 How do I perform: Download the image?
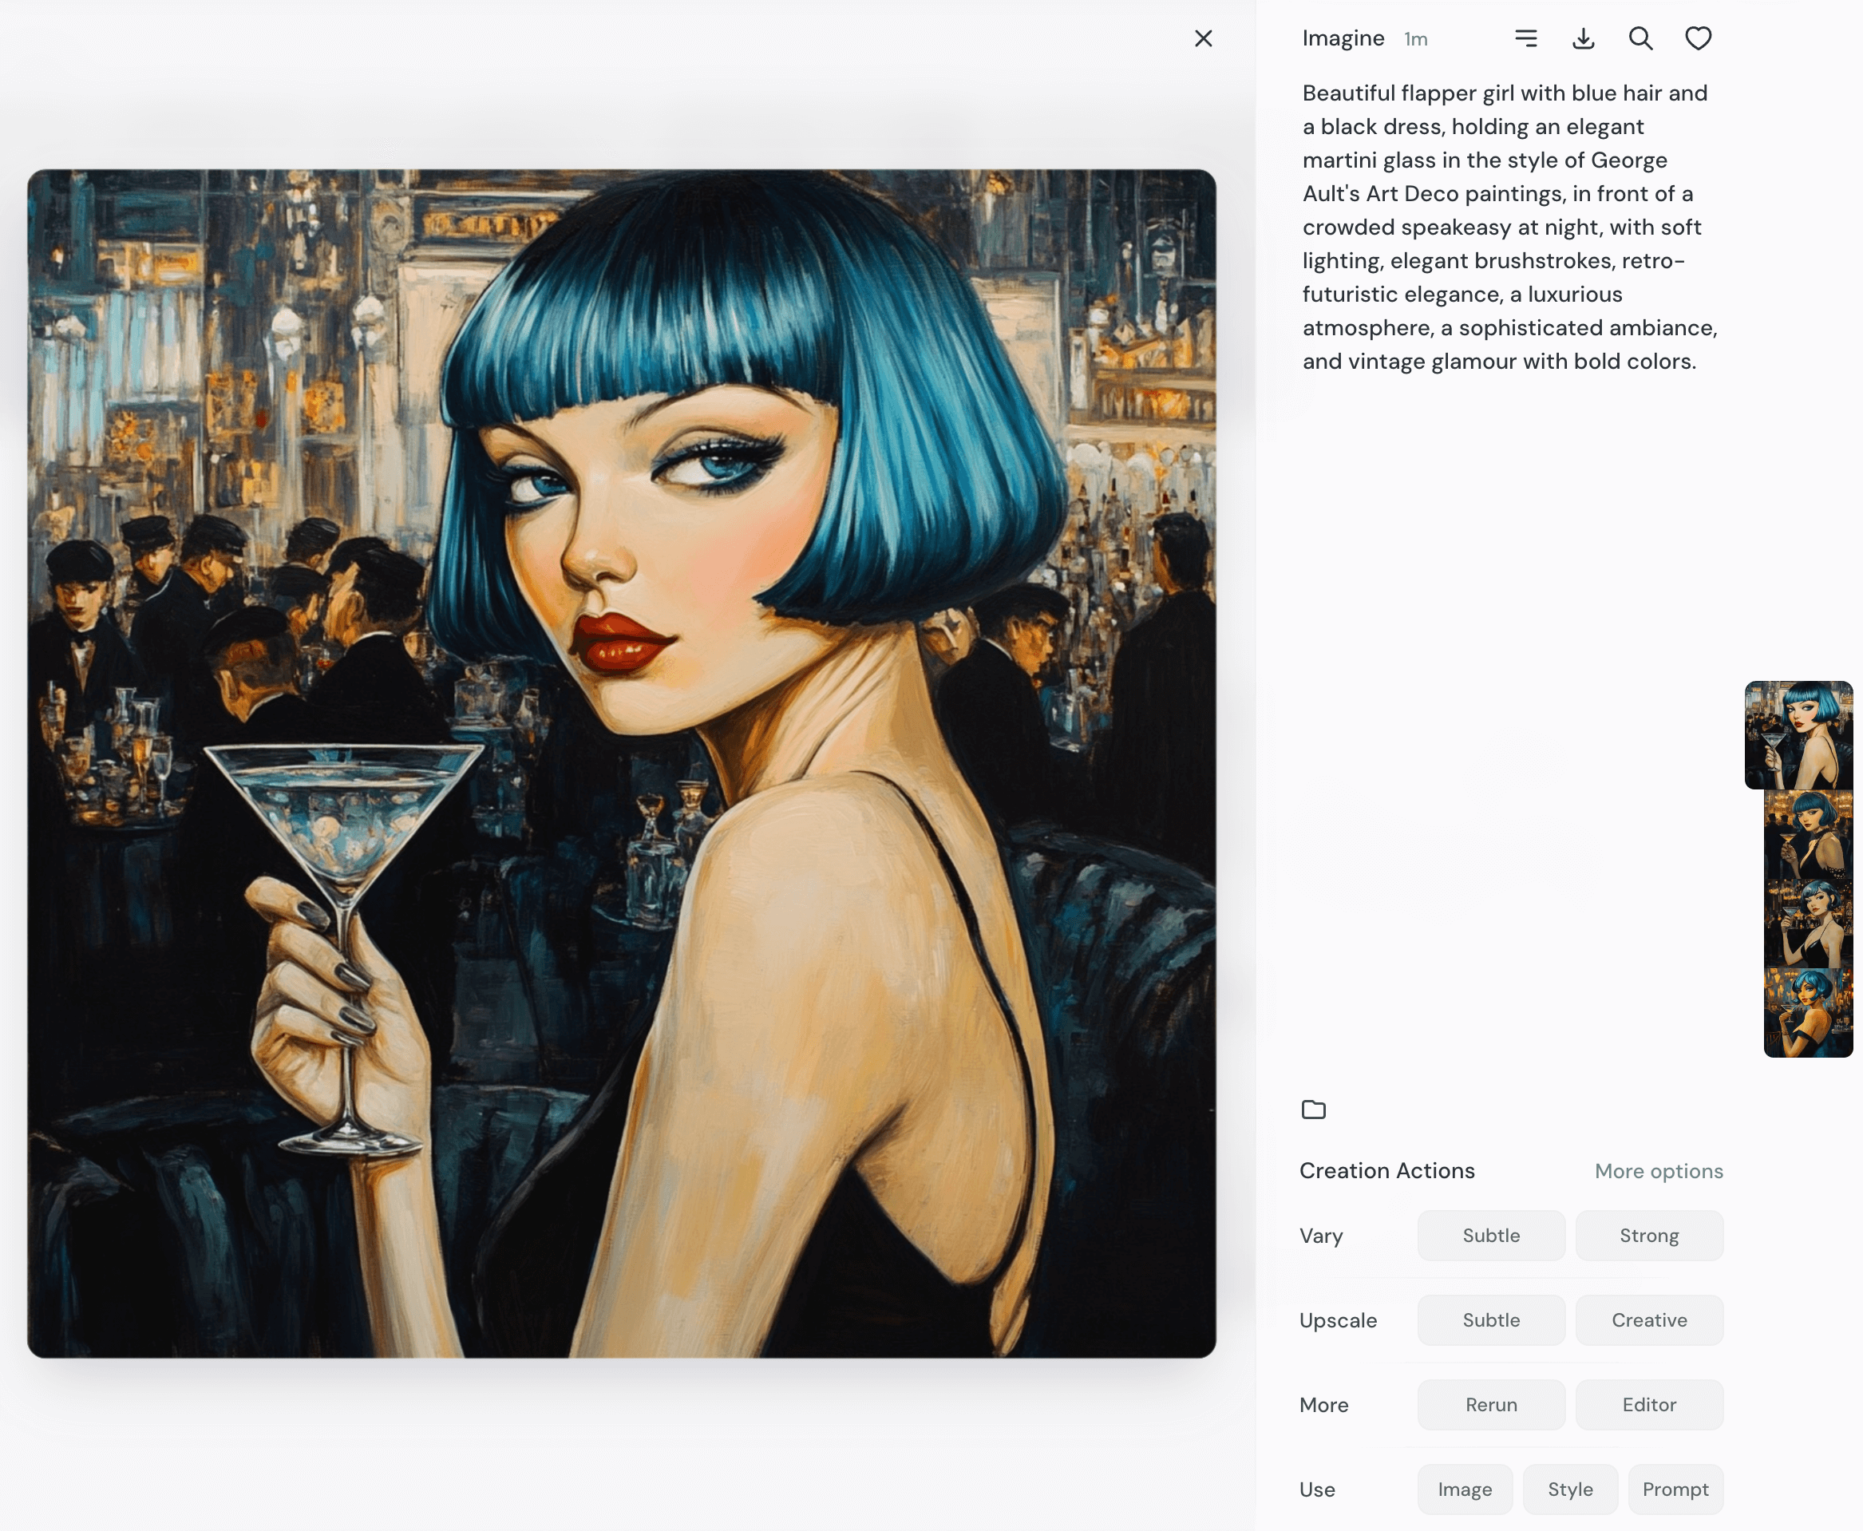(1583, 39)
